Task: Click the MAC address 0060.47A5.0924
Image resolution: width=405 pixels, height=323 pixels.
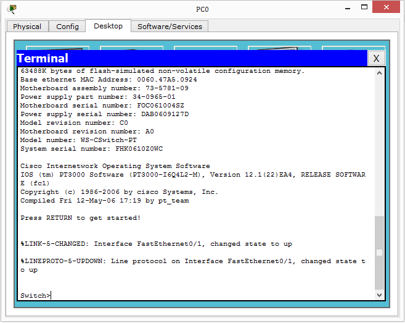Action: 167,80
